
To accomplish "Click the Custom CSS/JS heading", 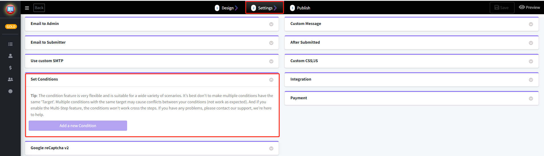I will click(x=304, y=61).
